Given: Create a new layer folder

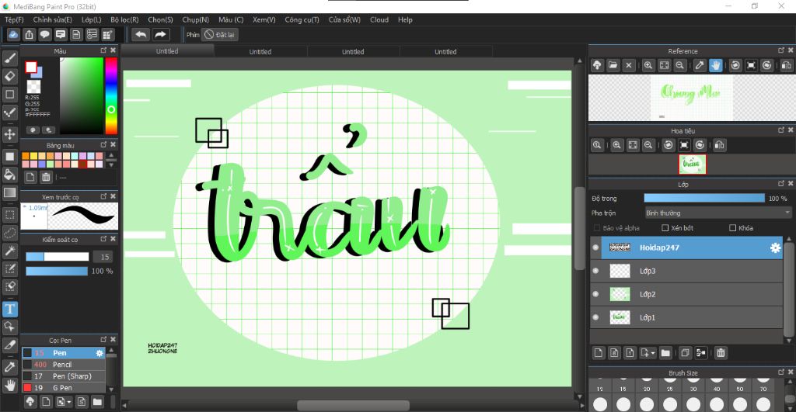Looking at the screenshot, I should 665,353.
